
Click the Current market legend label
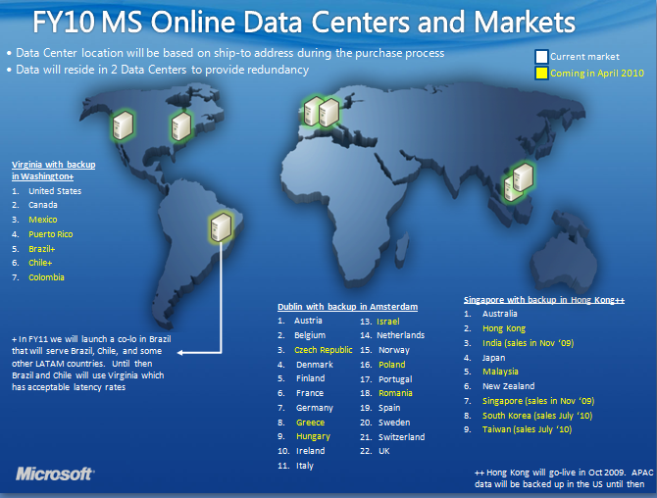coord(584,57)
